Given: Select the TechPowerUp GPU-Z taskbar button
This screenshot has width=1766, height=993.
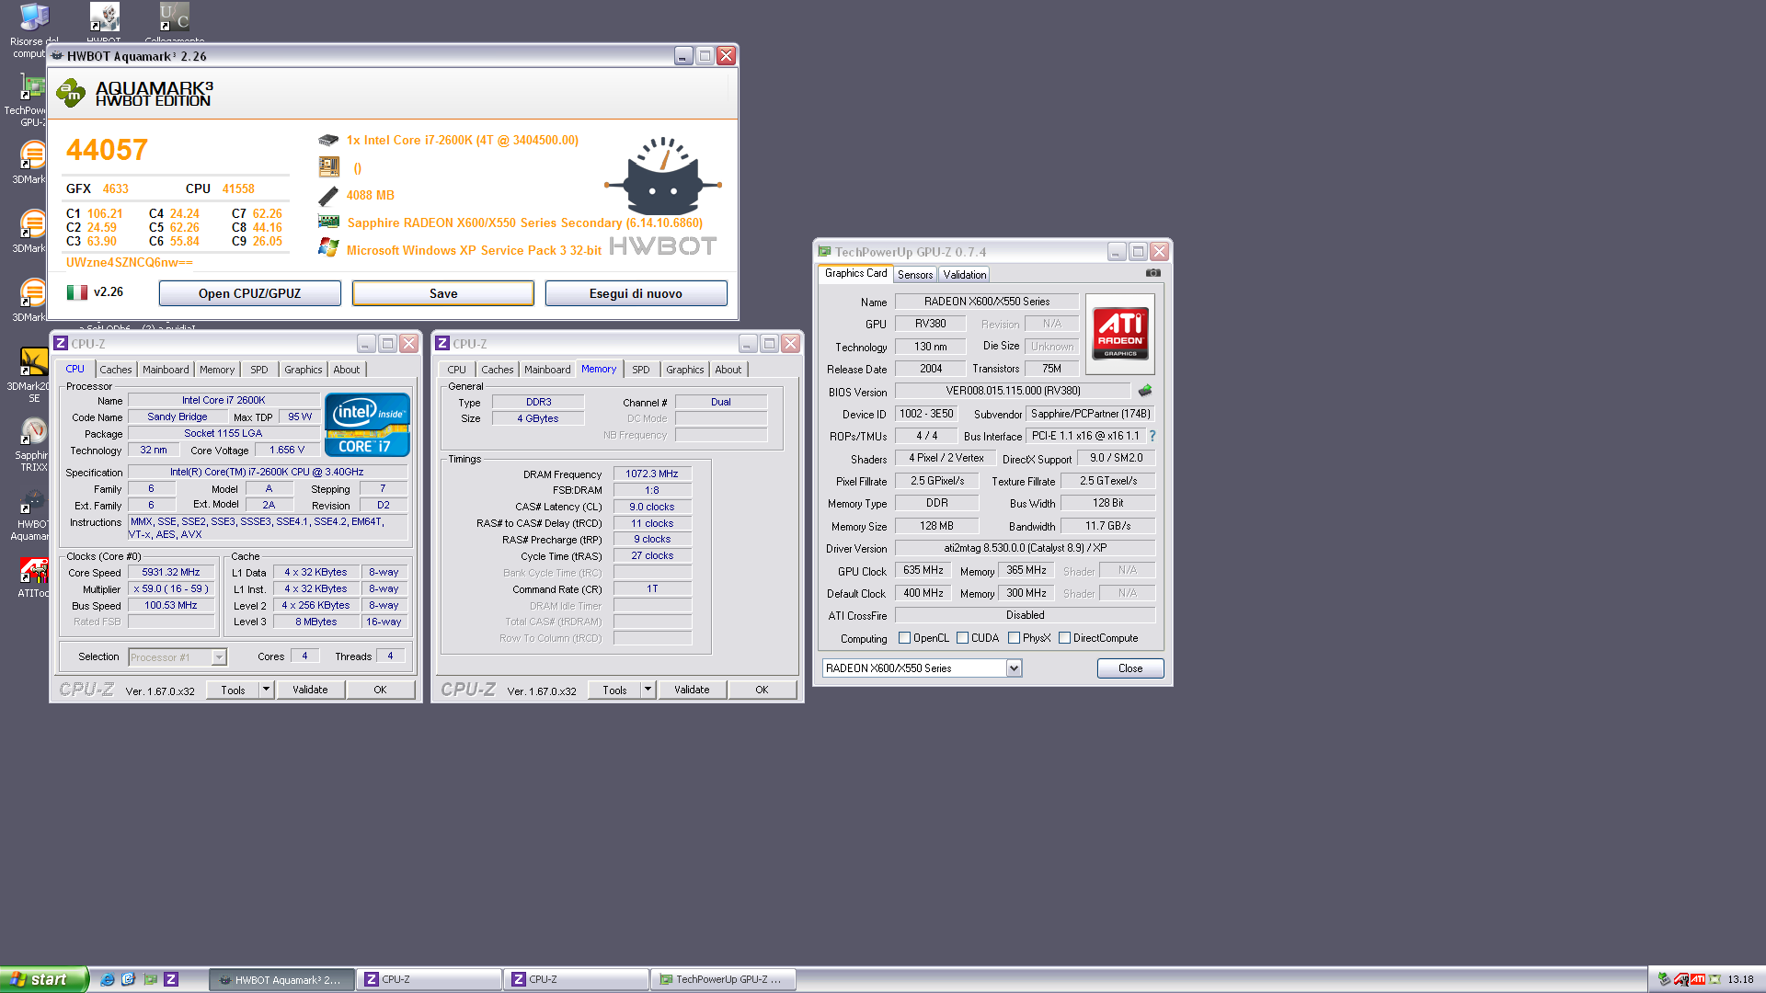Looking at the screenshot, I should click(x=723, y=980).
